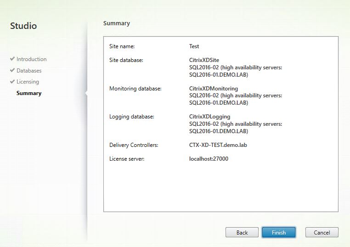Go back with the Back button

(242, 232)
